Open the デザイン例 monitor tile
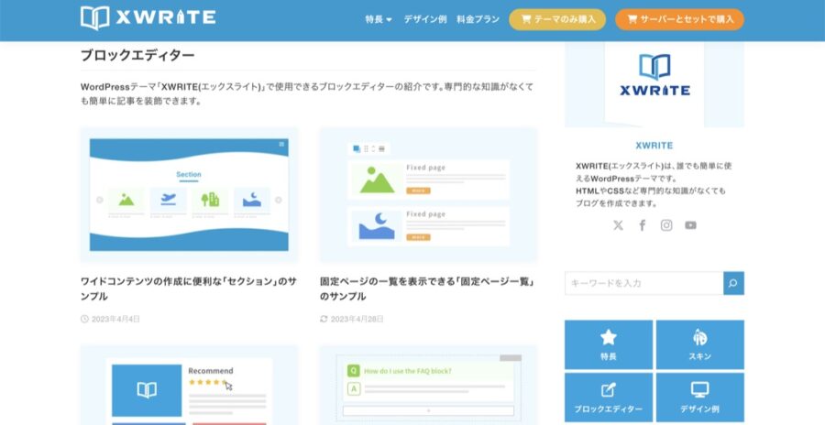 click(x=699, y=398)
